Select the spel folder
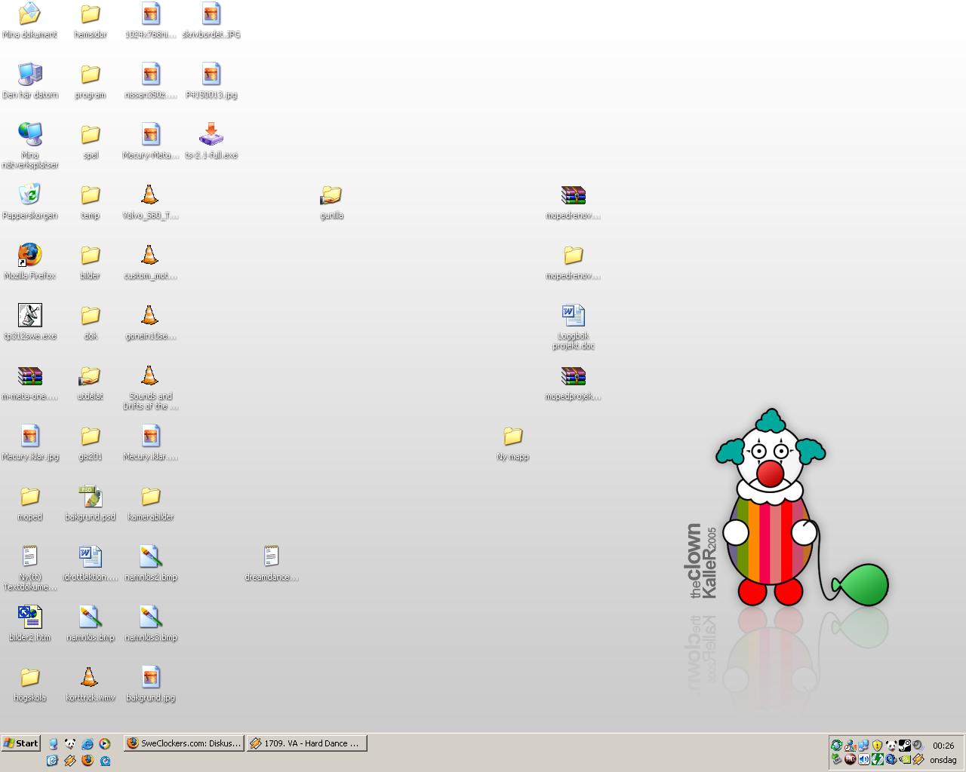The image size is (966, 772). [x=90, y=140]
